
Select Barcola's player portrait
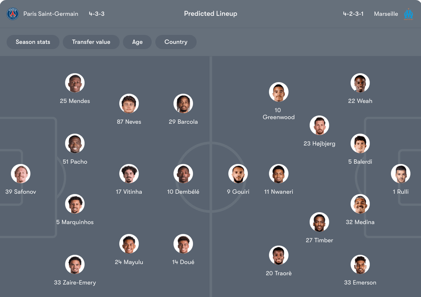pos(183,104)
